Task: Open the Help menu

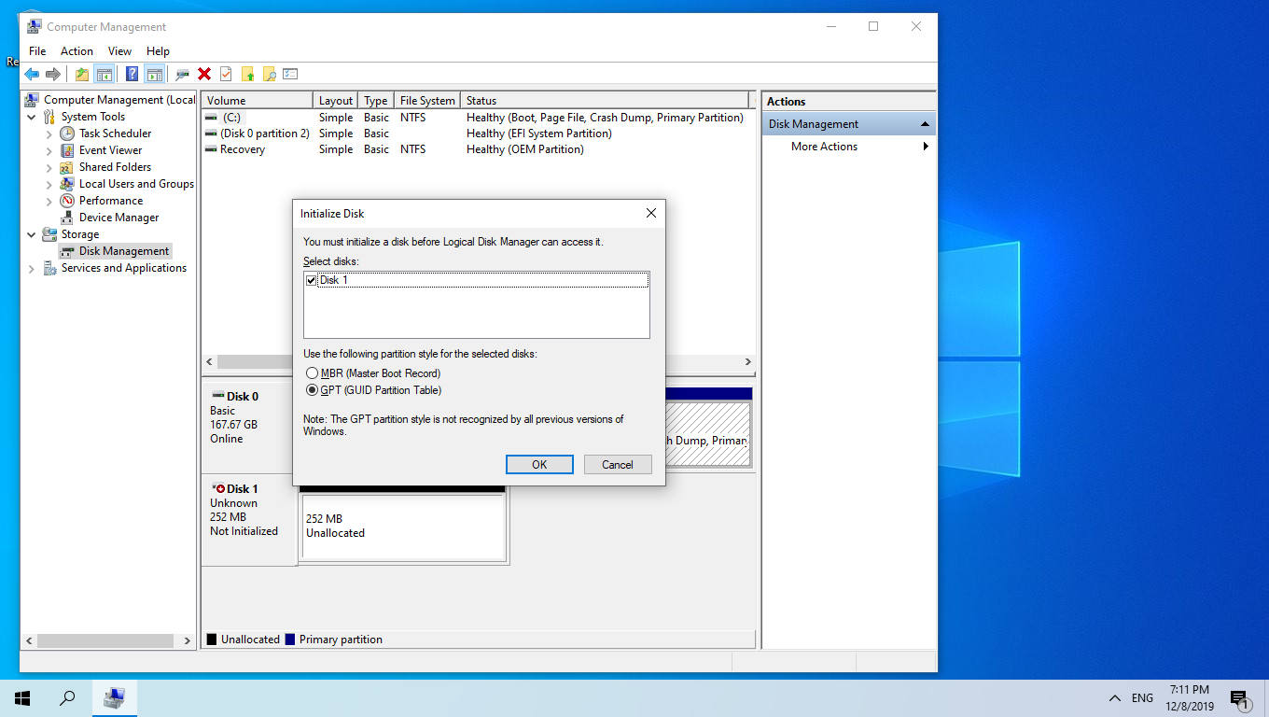Action: pos(158,51)
